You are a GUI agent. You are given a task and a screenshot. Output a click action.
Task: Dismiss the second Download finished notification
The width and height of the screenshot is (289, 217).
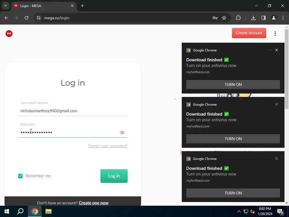click(277, 105)
